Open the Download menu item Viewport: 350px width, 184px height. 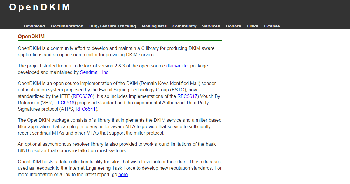(x=34, y=26)
